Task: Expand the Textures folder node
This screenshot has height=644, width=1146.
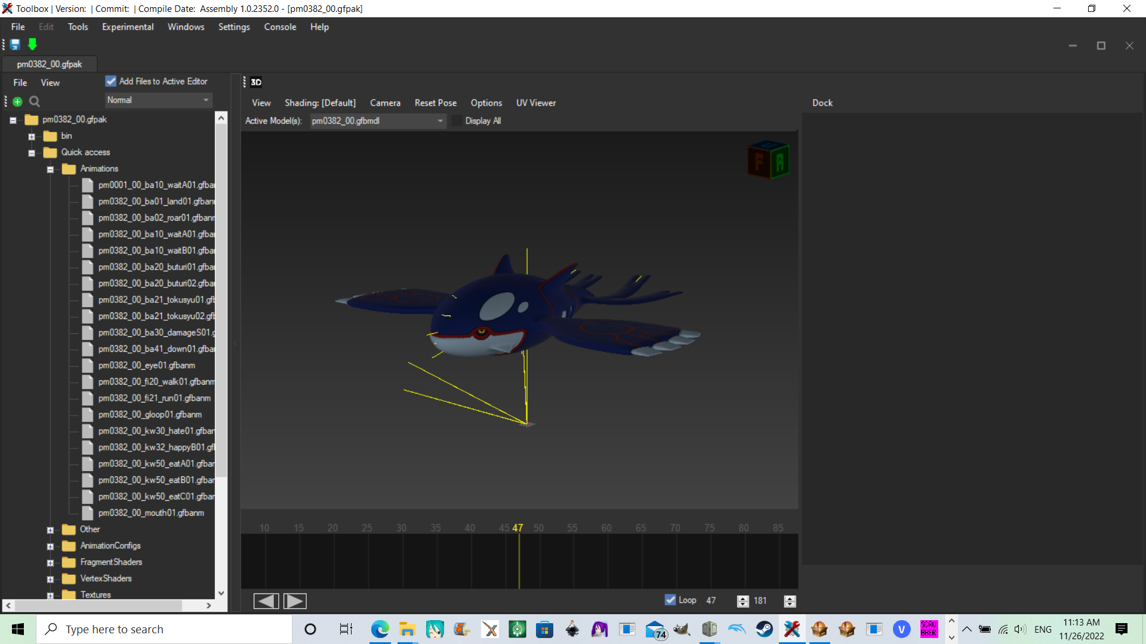Action: [x=50, y=595]
